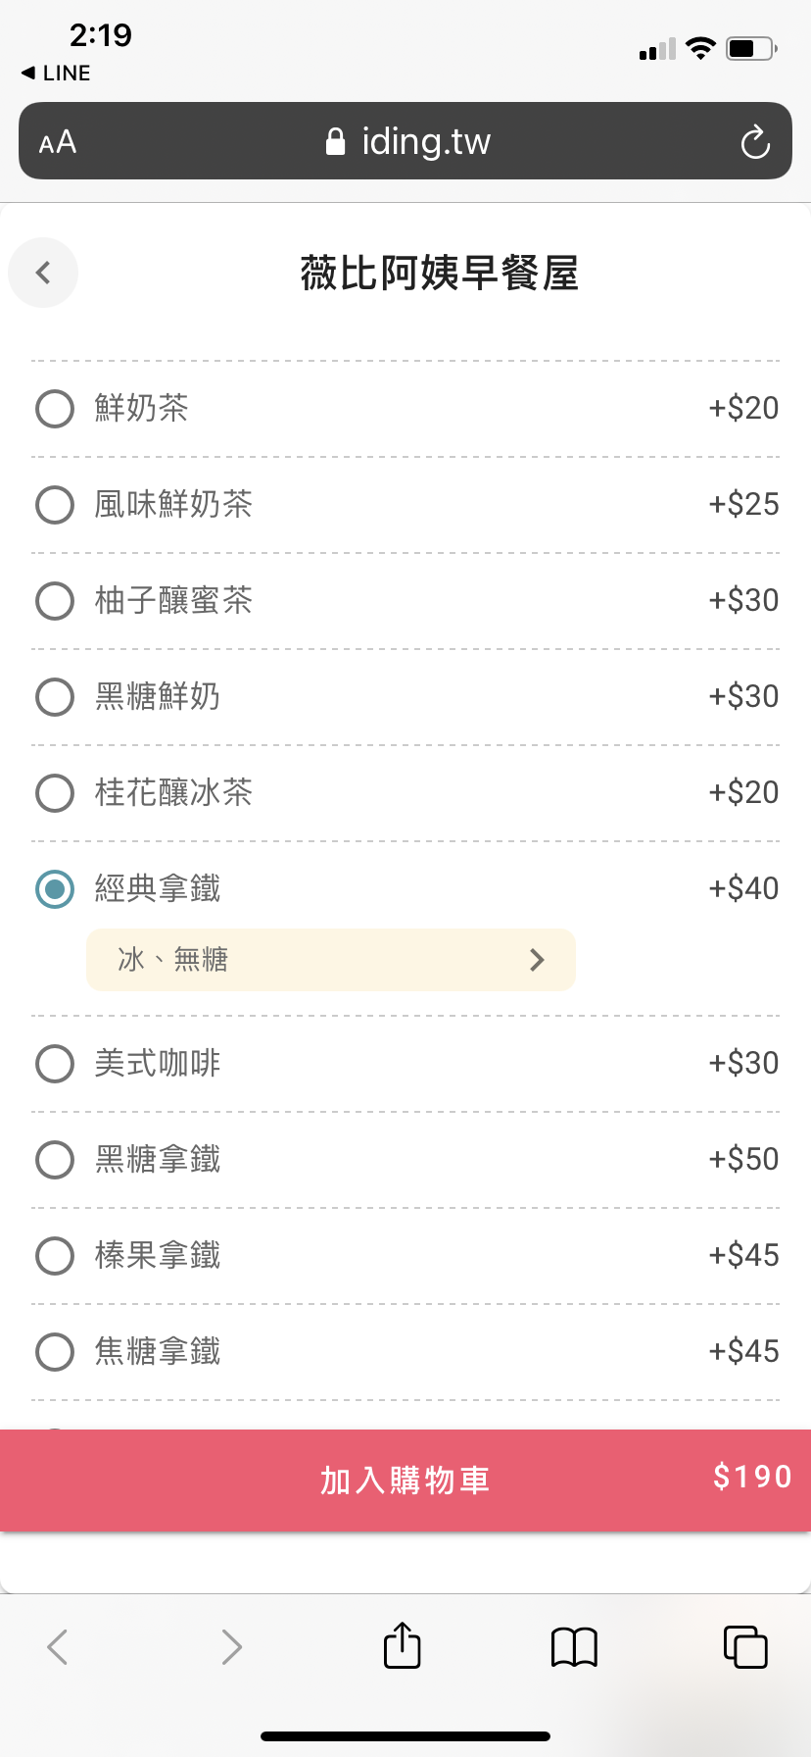Screen dimensions: 811x1757
Task: Tap the back chevron beside the shop title
Action: (43, 273)
